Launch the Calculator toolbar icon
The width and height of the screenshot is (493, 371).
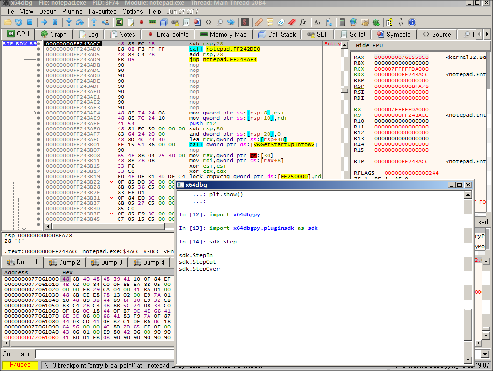tap(342, 22)
